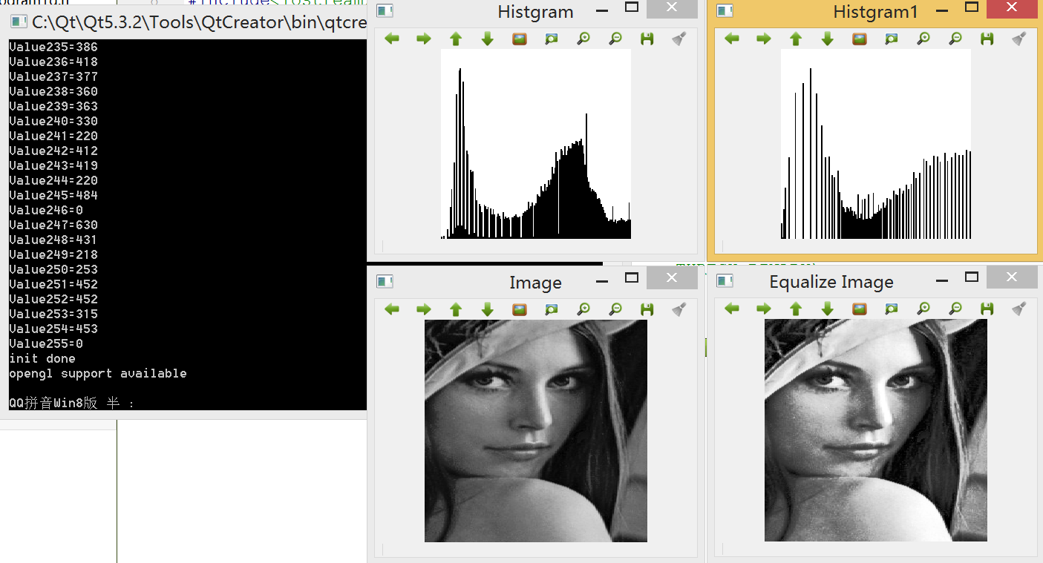Fit to window size in Equalize Image window

point(892,309)
